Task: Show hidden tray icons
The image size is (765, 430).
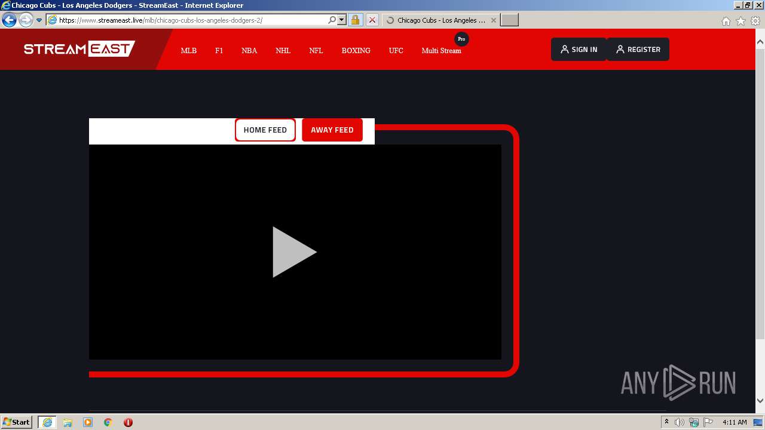Action: click(x=666, y=422)
